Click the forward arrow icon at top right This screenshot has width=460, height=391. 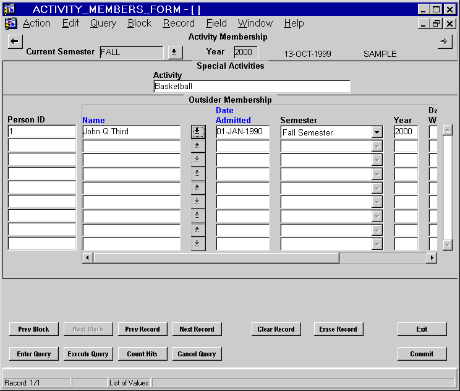(x=445, y=41)
